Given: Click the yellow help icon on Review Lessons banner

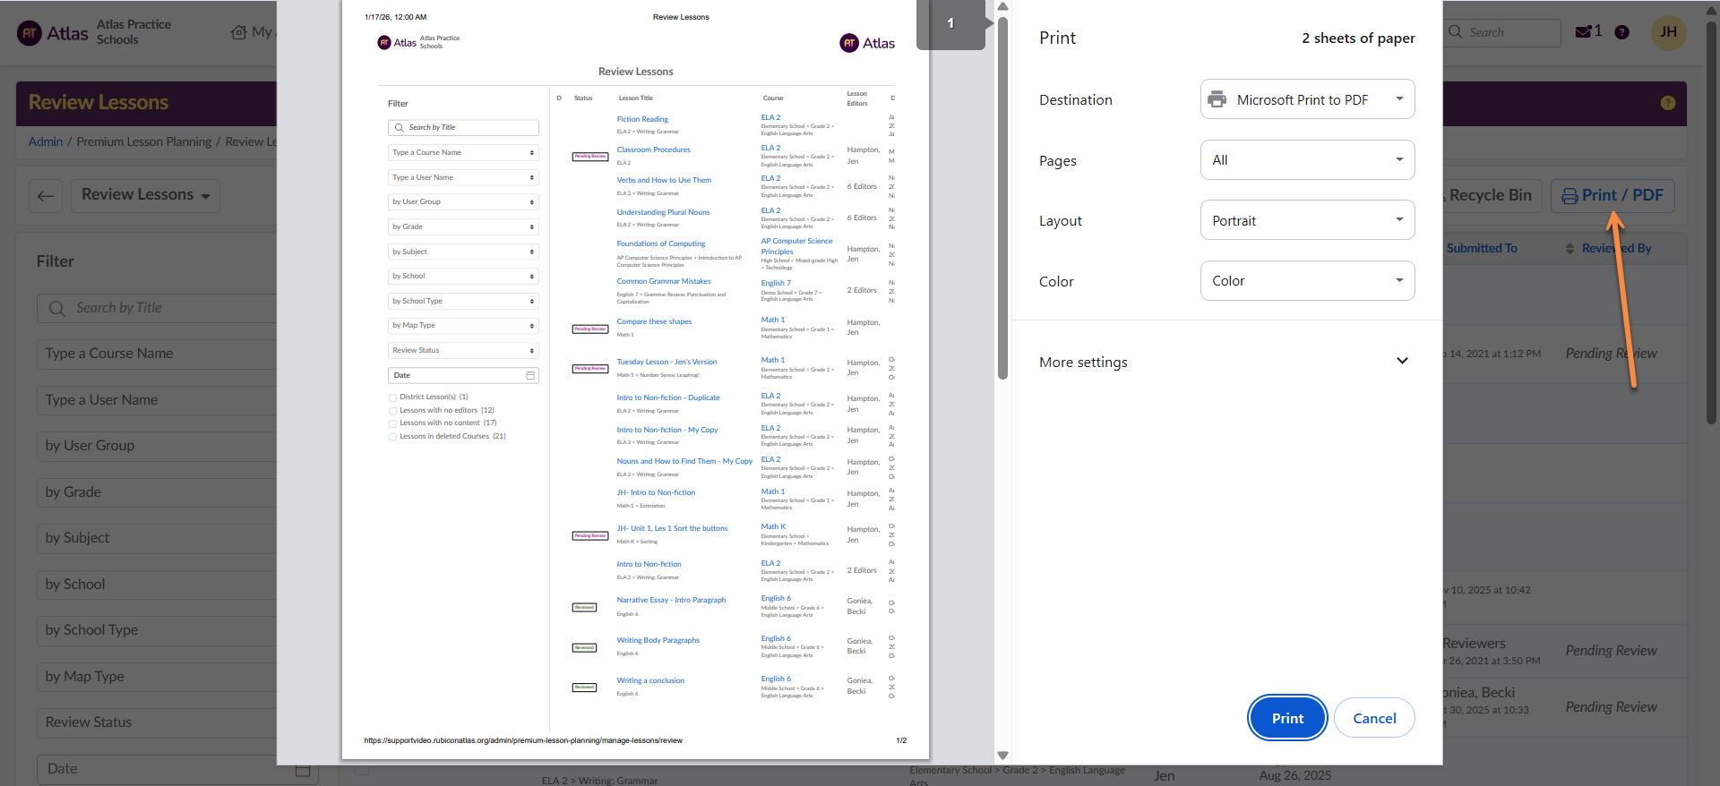Looking at the screenshot, I should [1667, 103].
